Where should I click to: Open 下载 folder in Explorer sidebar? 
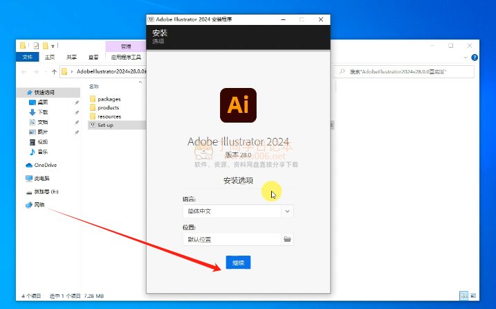pos(43,112)
